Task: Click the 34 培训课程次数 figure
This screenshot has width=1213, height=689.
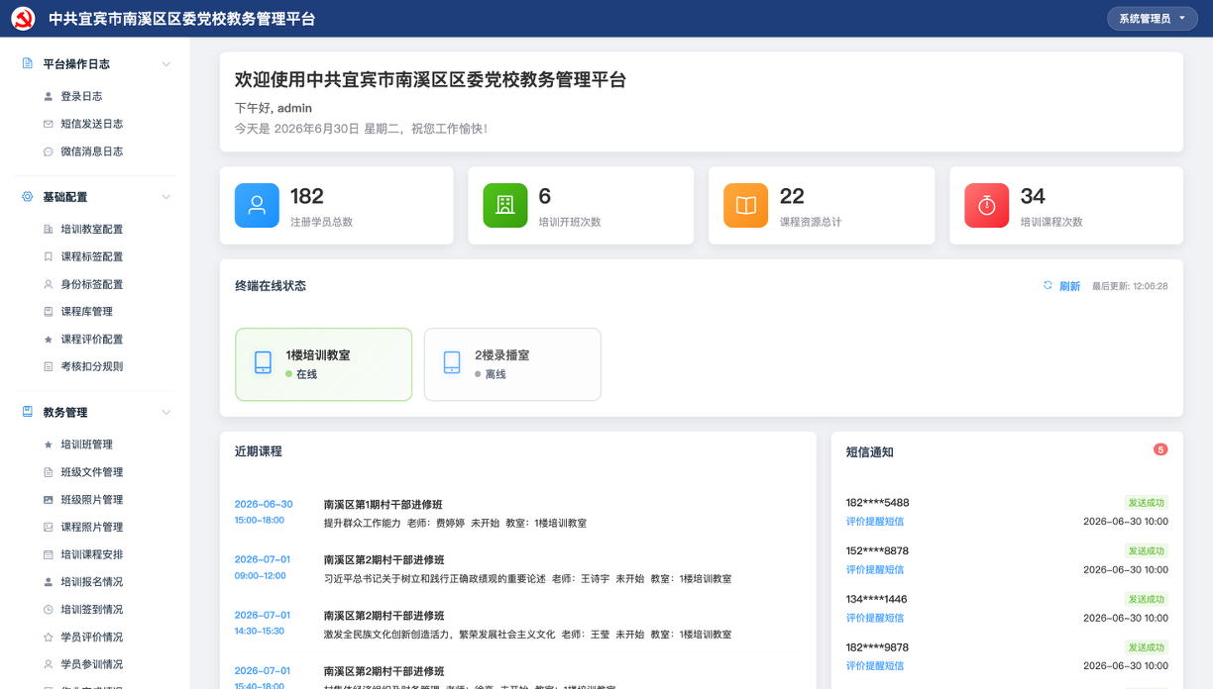Action: (1033, 196)
